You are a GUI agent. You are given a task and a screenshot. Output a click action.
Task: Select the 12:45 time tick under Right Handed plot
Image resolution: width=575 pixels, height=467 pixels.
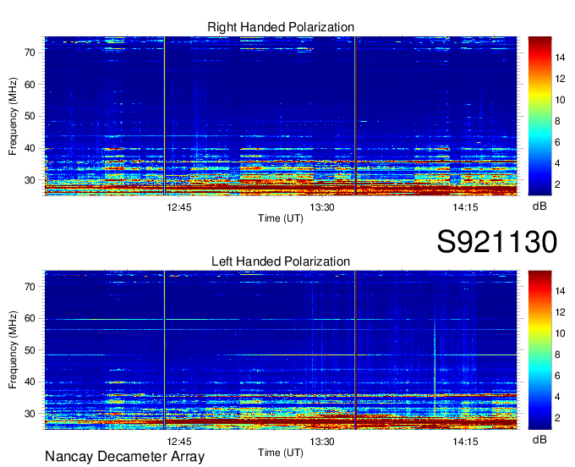pos(179,207)
